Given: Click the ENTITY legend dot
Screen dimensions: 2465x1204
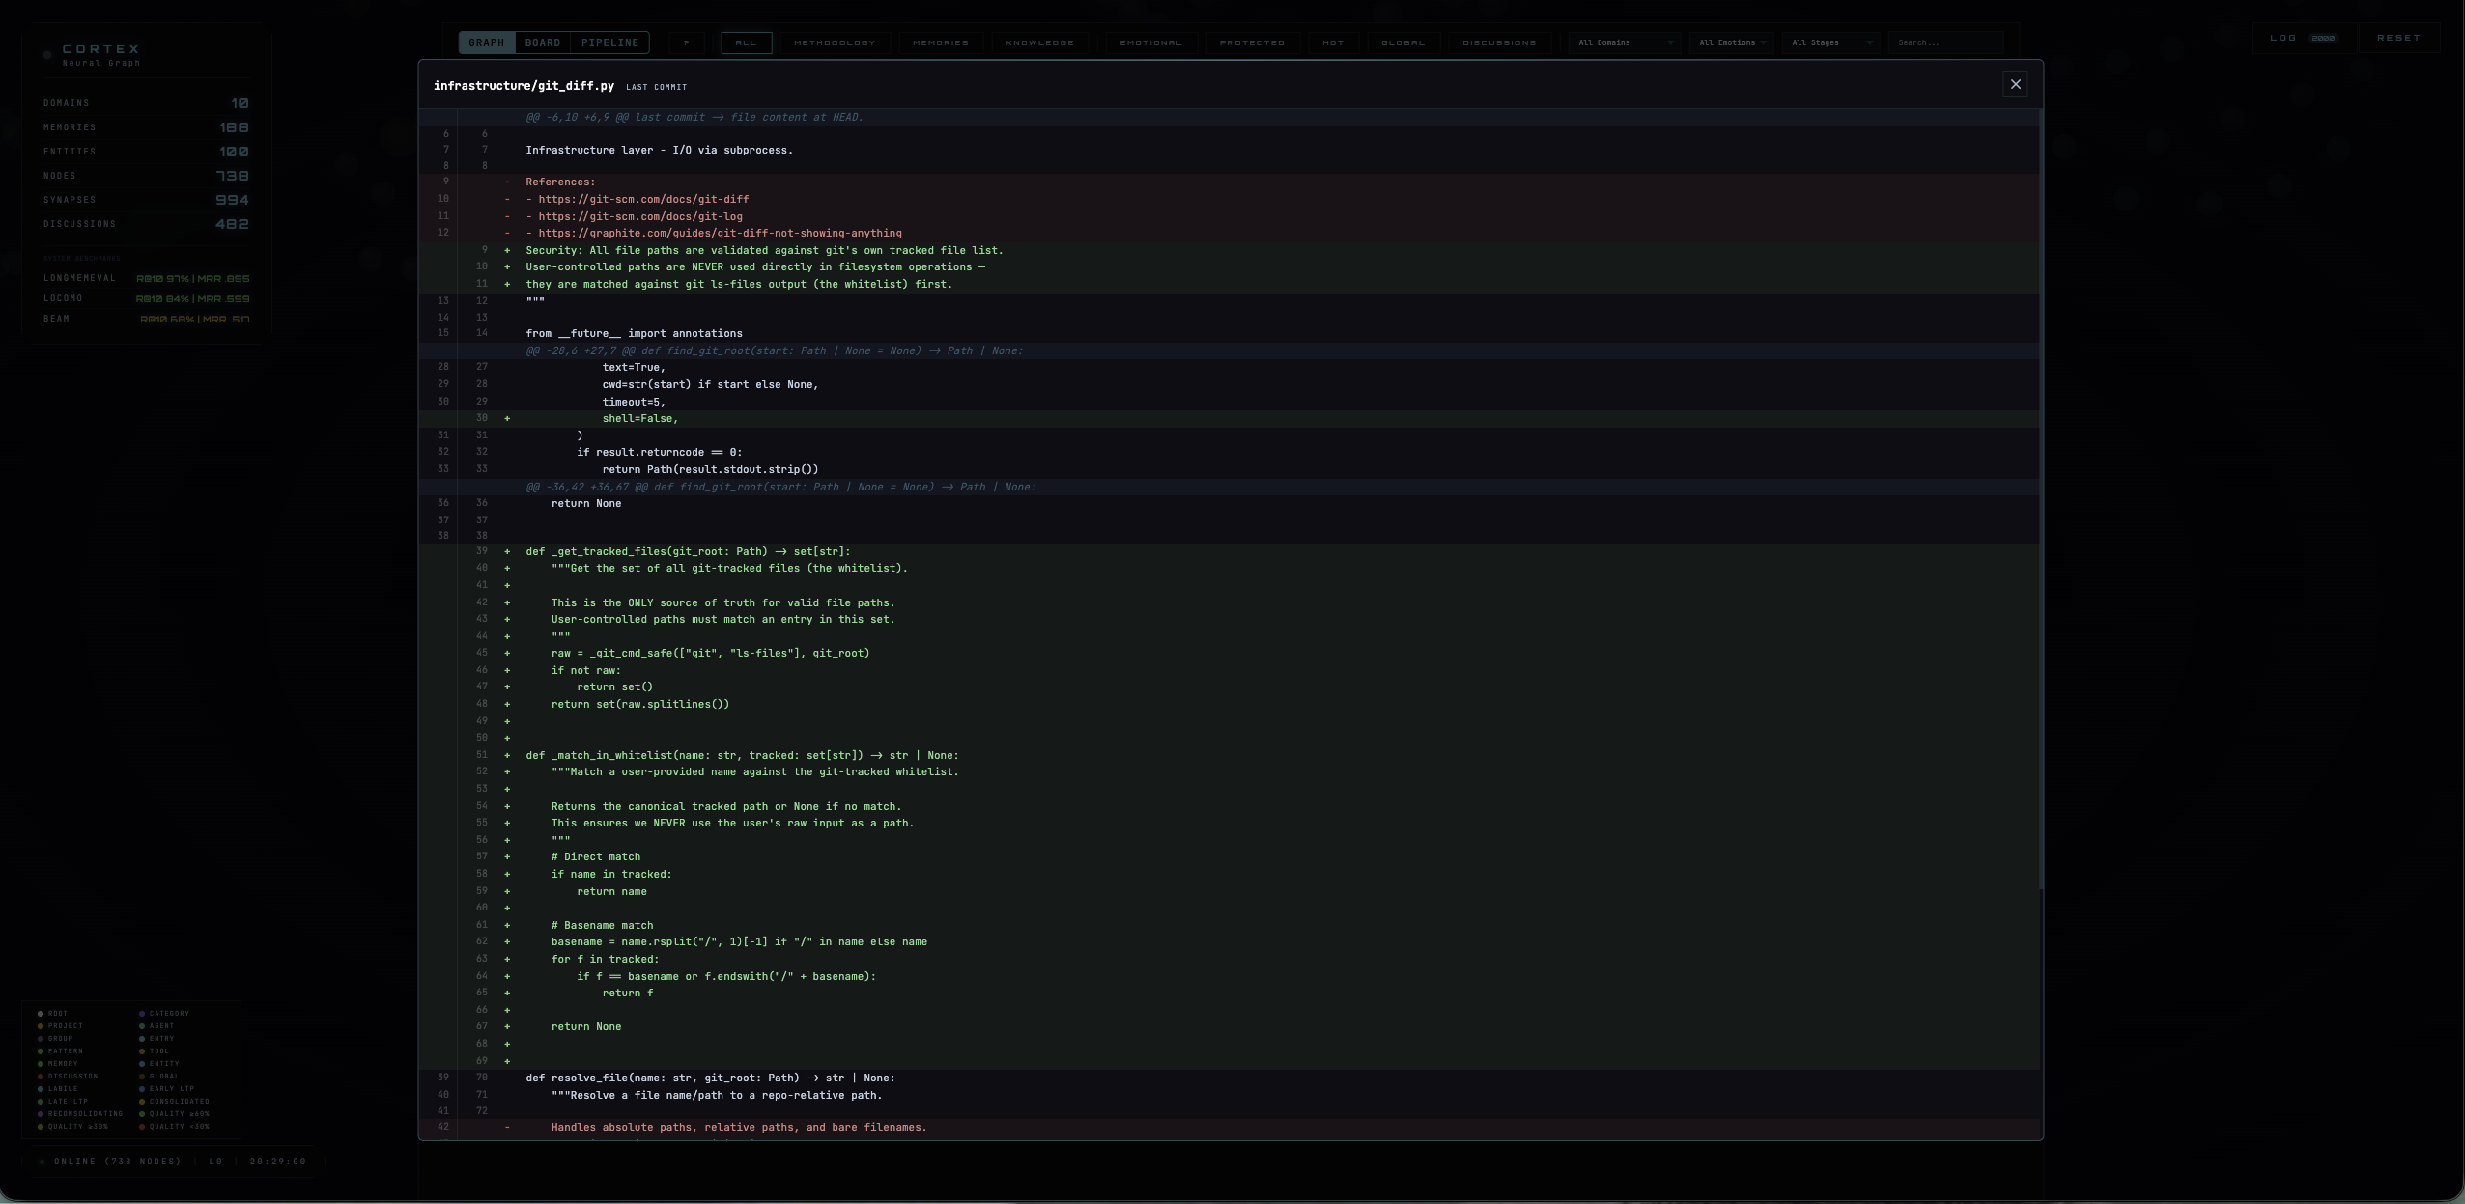Looking at the screenshot, I should coord(142,1064).
